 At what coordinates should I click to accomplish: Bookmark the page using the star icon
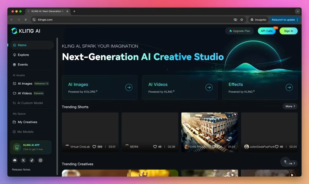click(x=242, y=20)
